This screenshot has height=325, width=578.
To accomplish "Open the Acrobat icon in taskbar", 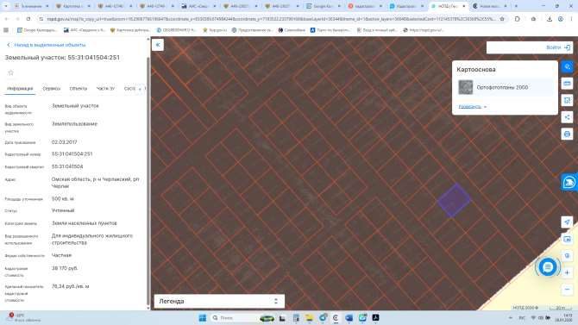I will click(375, 317).
